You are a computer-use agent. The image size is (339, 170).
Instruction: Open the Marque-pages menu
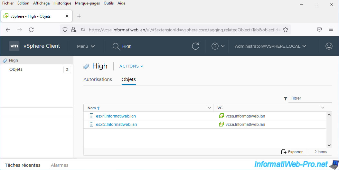coord(87,3)
